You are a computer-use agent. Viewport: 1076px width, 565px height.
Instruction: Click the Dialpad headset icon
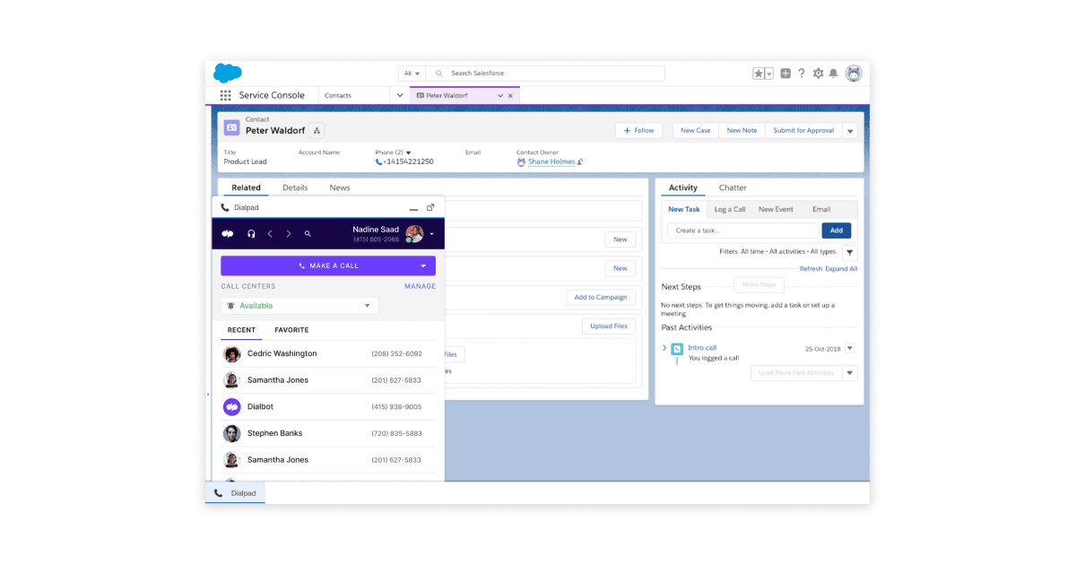(251, 234)
